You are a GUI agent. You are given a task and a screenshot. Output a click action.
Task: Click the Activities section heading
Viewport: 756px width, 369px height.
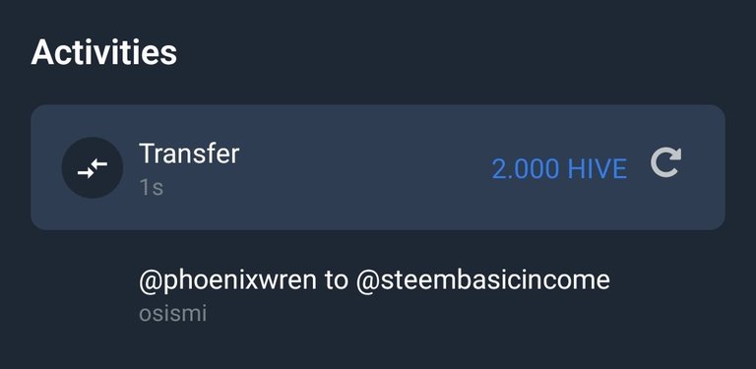click(x=103, y=52)
